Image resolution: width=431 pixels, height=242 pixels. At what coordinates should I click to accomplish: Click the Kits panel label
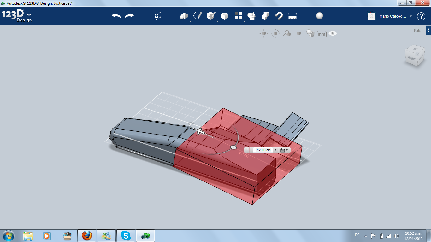pos(417,31)
